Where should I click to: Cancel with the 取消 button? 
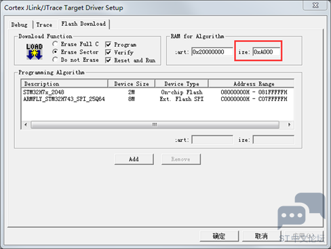coord(262,236)
